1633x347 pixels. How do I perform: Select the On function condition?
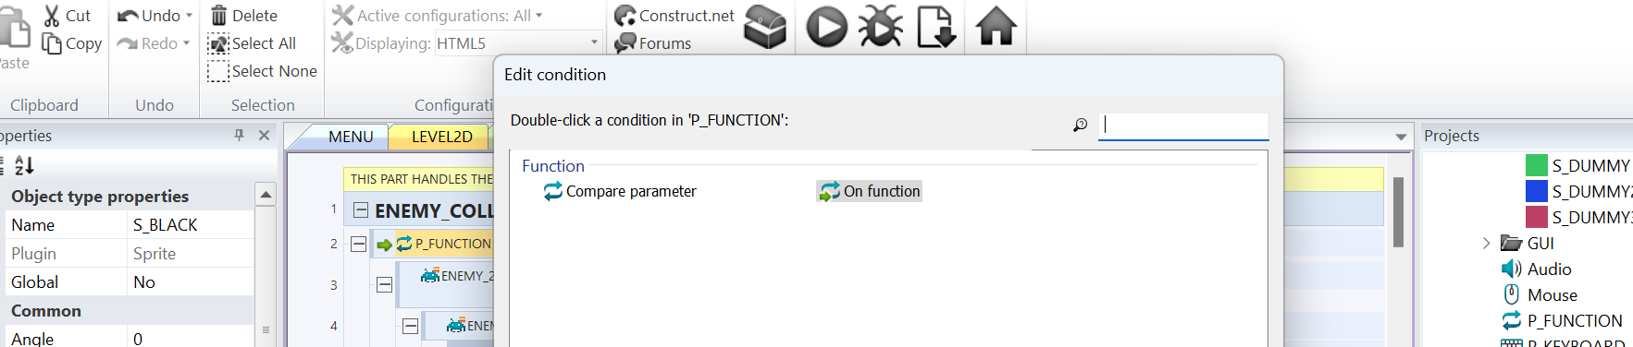870,191
